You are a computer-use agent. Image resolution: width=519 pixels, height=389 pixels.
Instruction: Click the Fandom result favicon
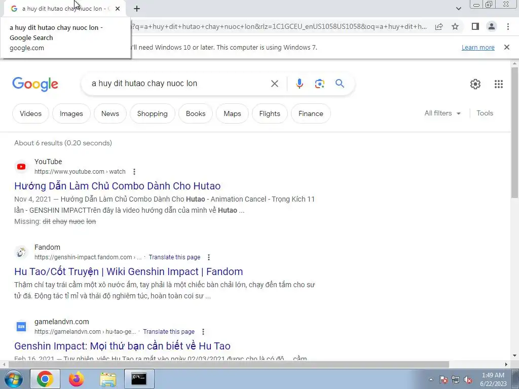21,252
